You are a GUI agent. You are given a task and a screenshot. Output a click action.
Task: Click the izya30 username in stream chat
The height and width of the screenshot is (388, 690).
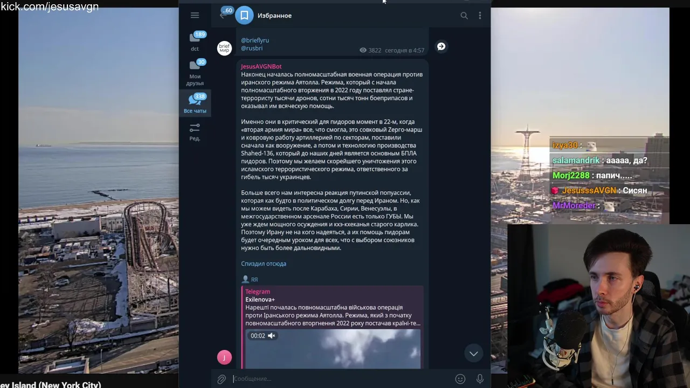pyautogui.click(x=565, y=145)
